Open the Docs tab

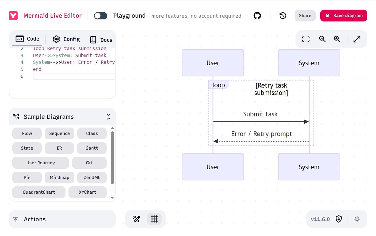[101, 40]
